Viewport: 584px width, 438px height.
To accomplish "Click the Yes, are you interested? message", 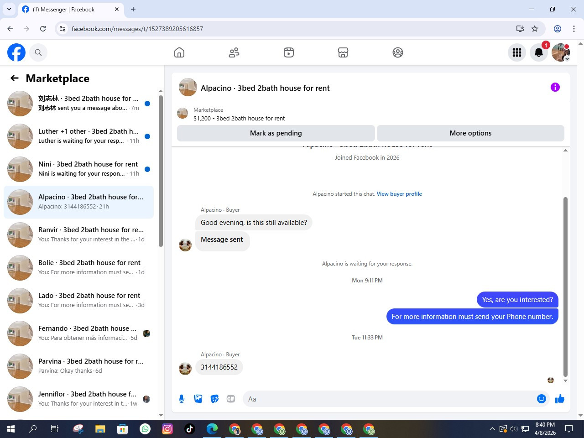I will click(517, 300).
